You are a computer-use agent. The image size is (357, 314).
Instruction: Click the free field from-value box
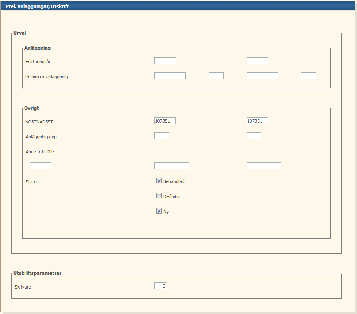click(x=172, y=166)
